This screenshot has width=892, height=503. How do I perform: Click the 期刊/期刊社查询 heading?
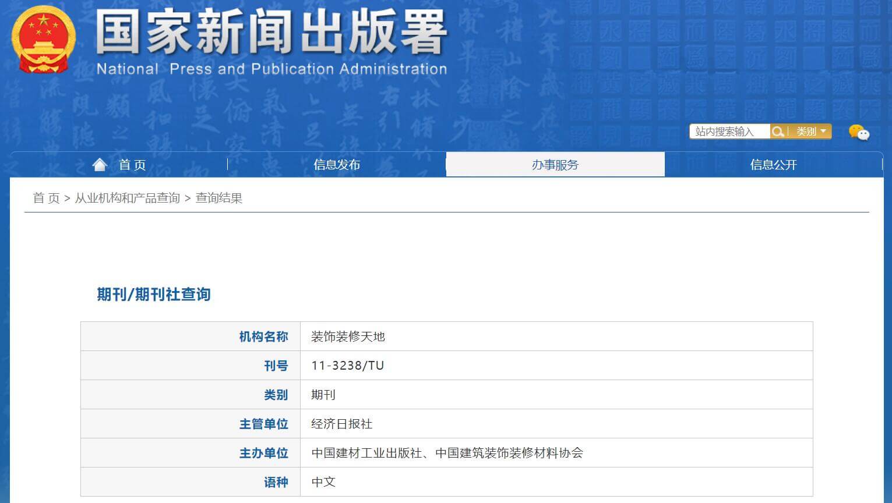(154, 295)
